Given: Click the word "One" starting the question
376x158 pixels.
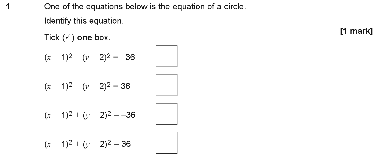Looking at the screenshot, I should [x=52, y=7].
